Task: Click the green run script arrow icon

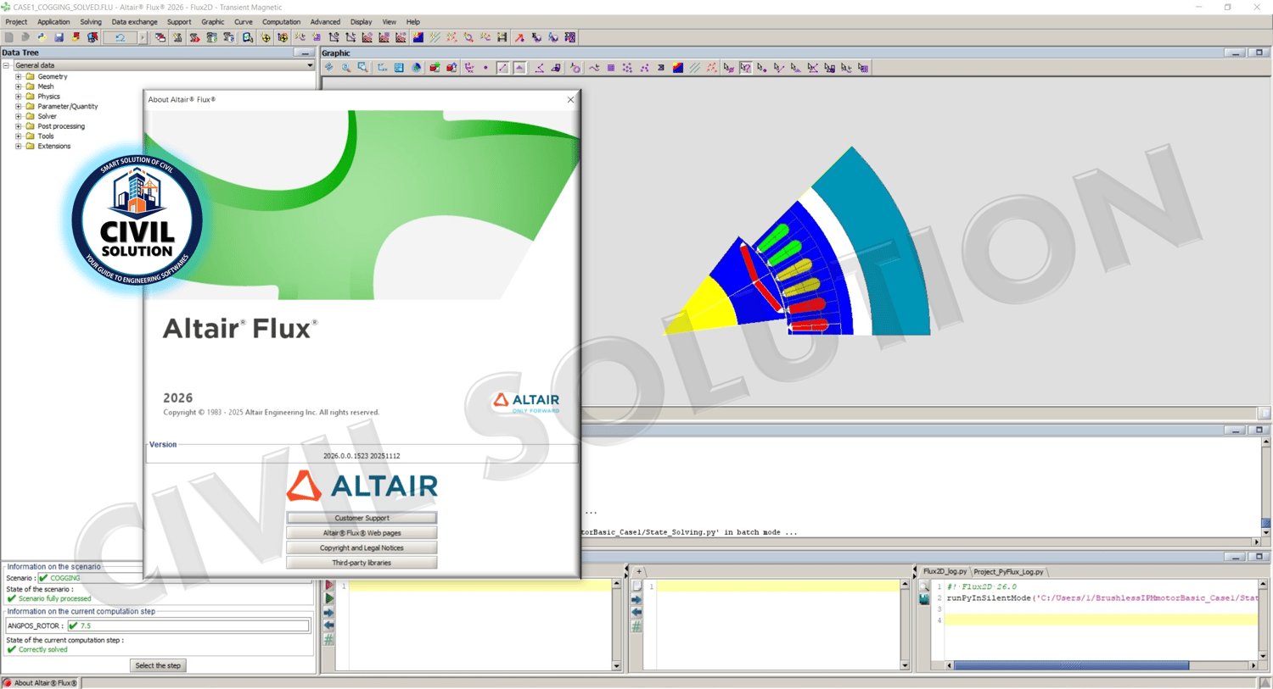Action: pyautogui.click(x=329, y=599)
